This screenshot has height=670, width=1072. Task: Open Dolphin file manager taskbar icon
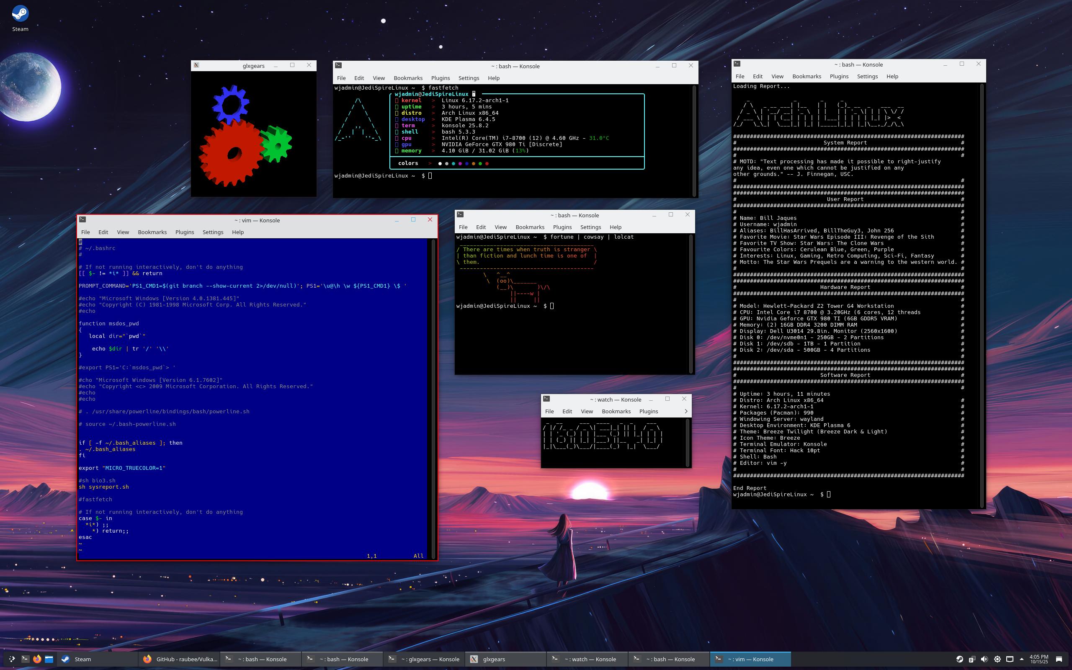point(49,659)
